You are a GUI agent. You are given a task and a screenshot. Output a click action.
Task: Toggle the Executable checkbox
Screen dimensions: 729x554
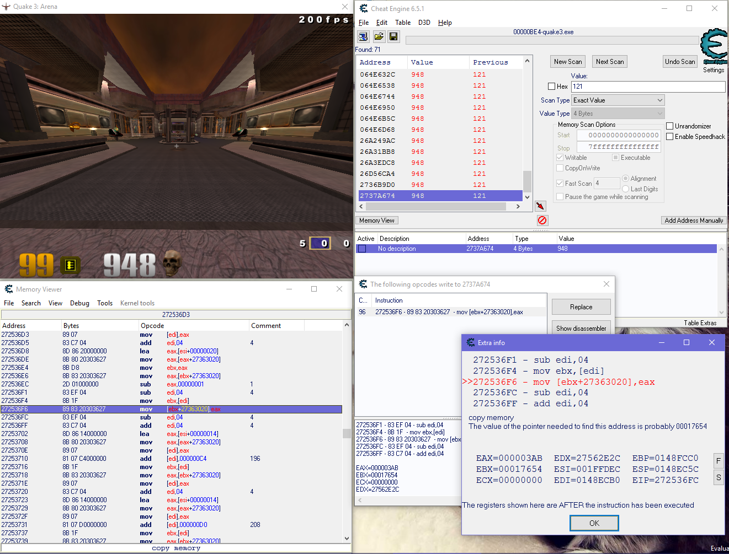(x=616, y=158)
